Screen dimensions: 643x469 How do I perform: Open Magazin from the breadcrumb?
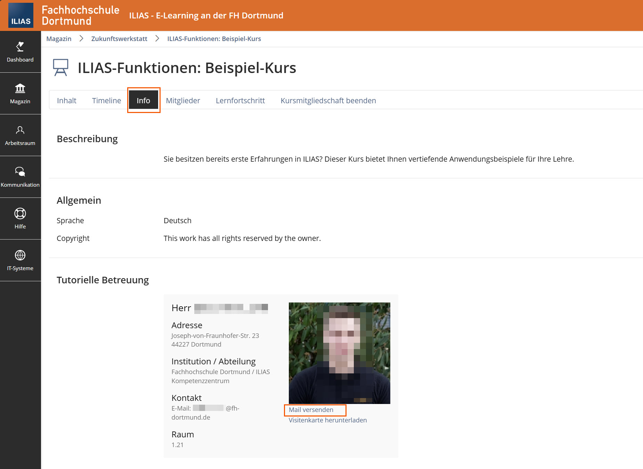[58, 39]
